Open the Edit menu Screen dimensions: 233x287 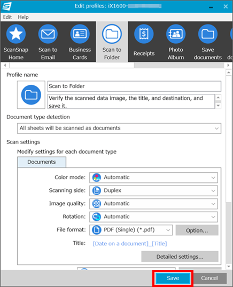point(7,17)
